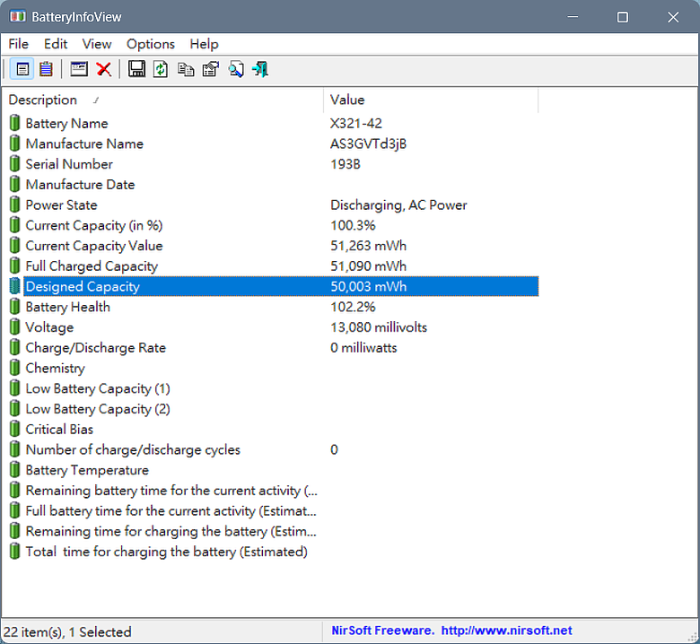Click battery icon beside Power State
700x644 pixels.
pyautogui.click(x=14, y=205)
